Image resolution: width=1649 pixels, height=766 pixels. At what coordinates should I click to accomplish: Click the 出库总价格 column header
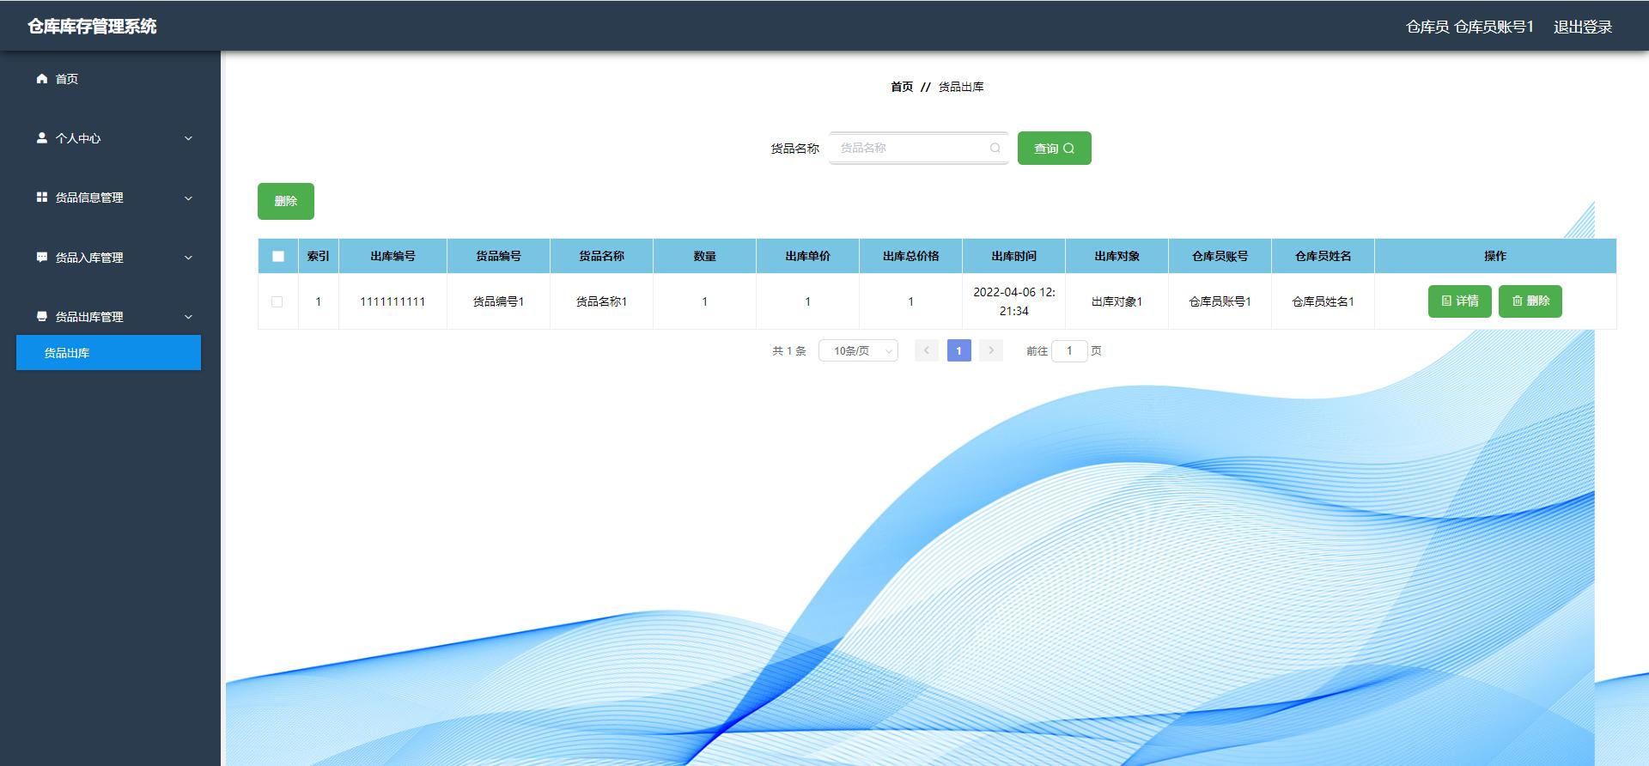click(910, 256)
